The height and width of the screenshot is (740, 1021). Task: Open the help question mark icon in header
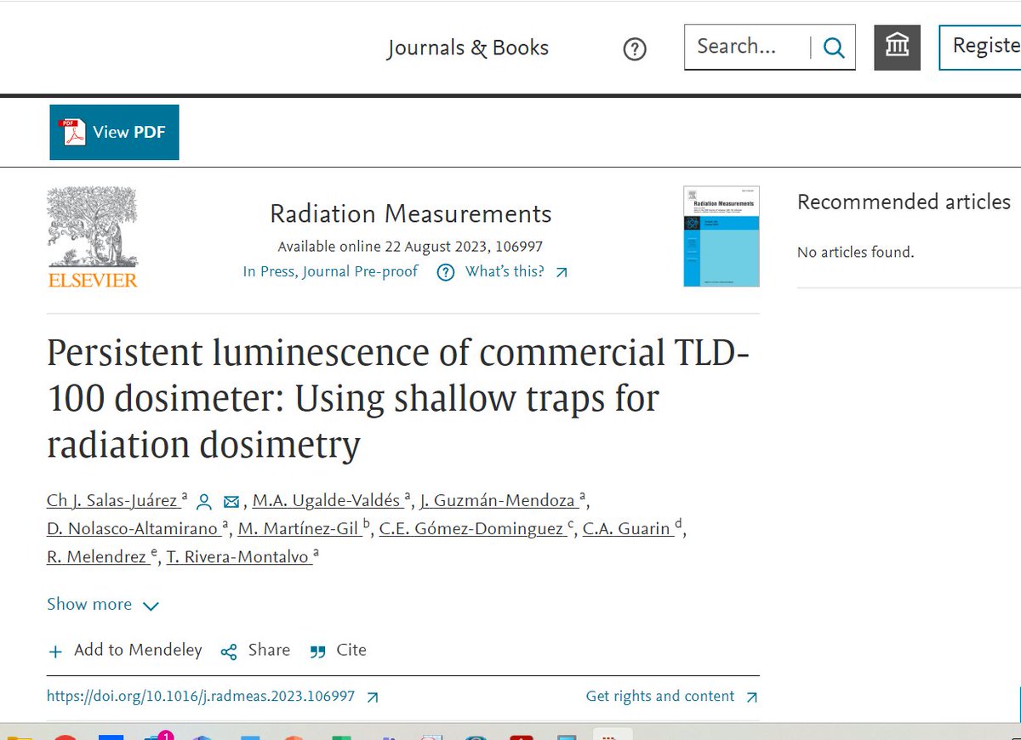point(635,49)
